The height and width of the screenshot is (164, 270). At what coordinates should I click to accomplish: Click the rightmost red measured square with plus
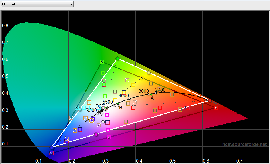216,108
